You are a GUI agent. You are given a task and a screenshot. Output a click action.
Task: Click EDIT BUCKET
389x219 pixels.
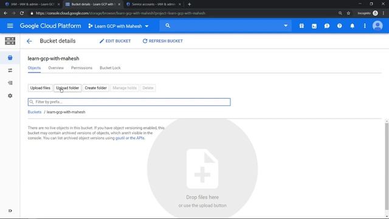pos(115,41)
